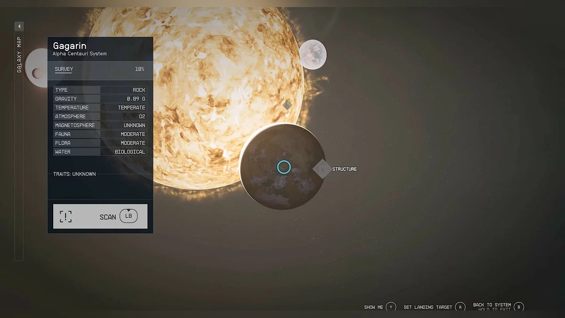
Task: Select the Water Biological row
Action: point(100,152)
